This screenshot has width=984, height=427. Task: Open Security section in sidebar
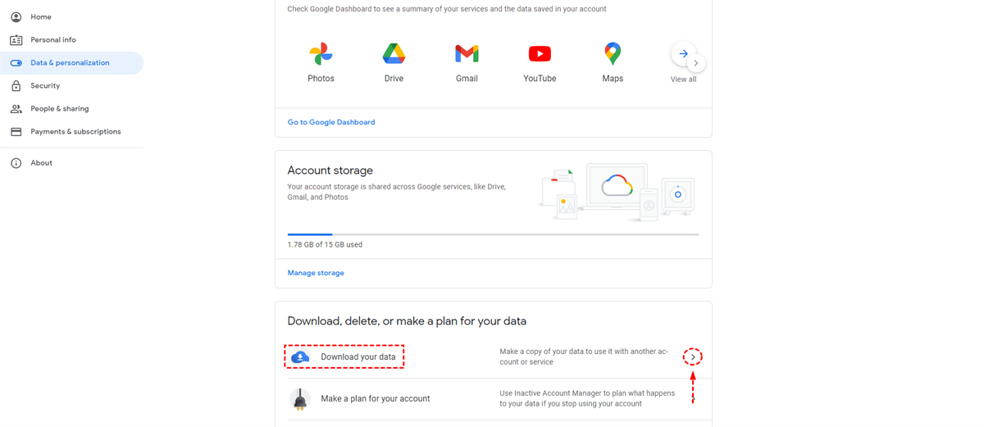pyautogui.click(x=45, y=85)
